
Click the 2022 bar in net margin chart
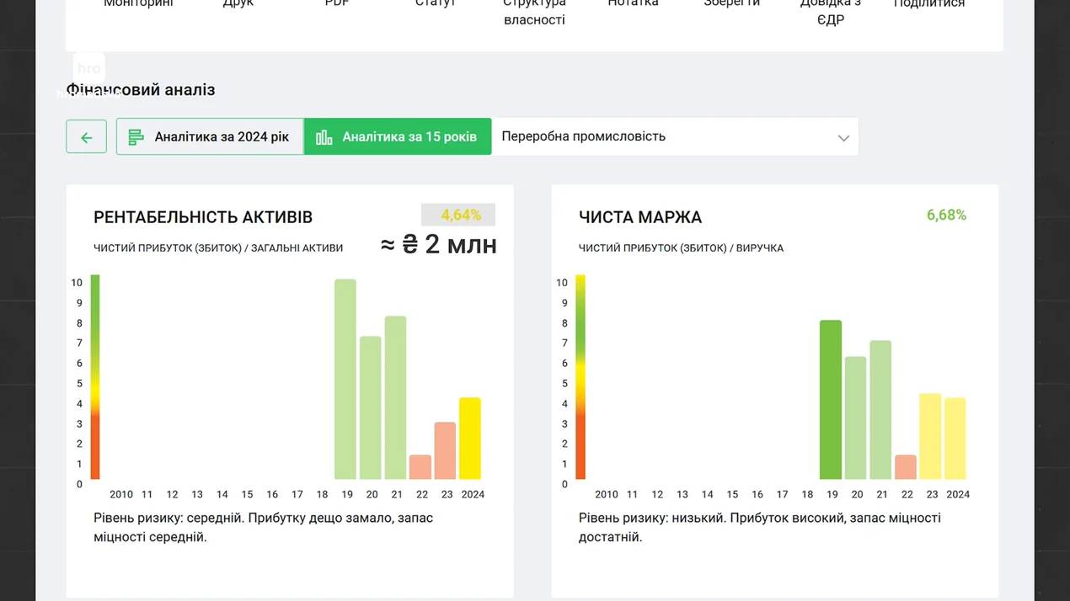(905, 467)
